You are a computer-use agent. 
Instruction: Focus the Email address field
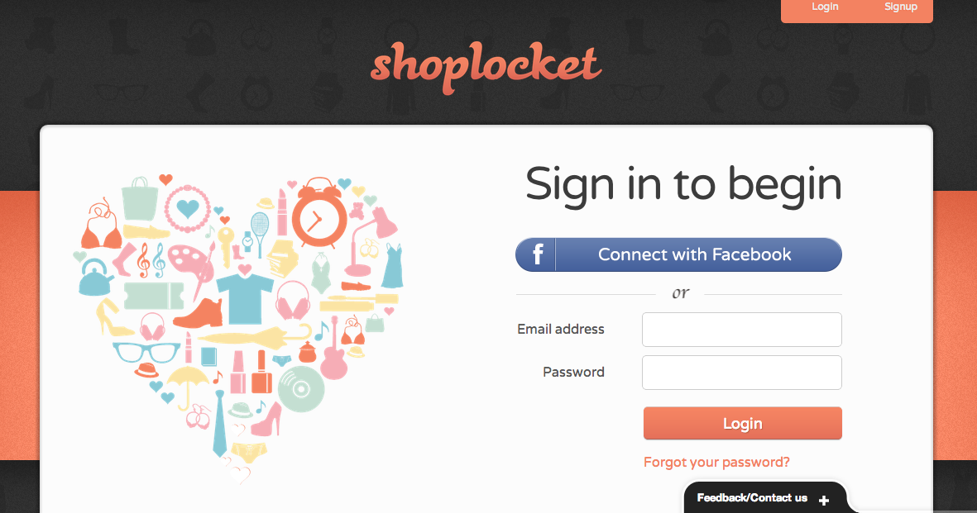click(x=741, y=330)
